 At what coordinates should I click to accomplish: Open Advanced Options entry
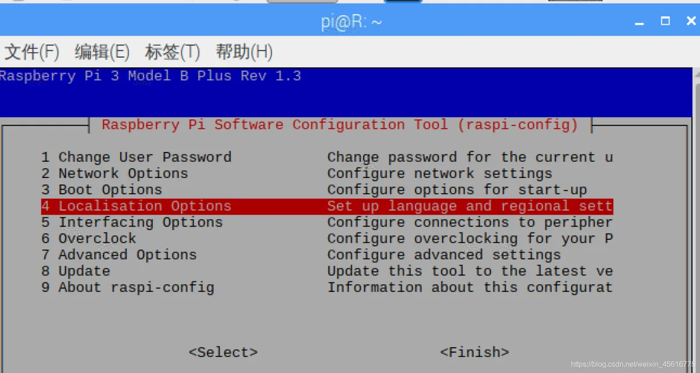[x=327, y=255]
